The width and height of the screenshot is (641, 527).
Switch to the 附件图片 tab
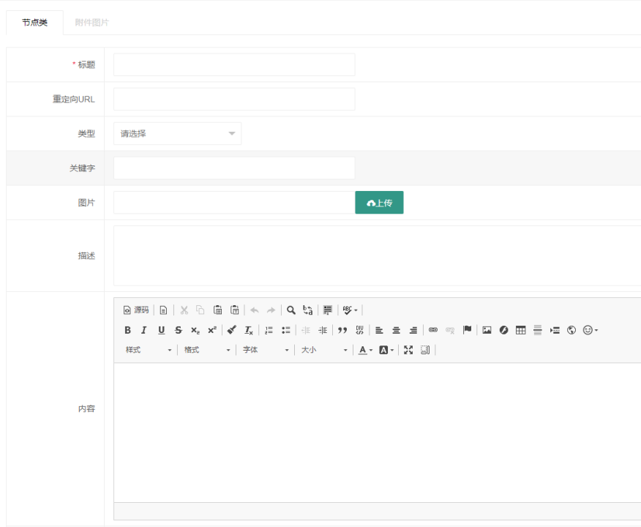point(91,23)
